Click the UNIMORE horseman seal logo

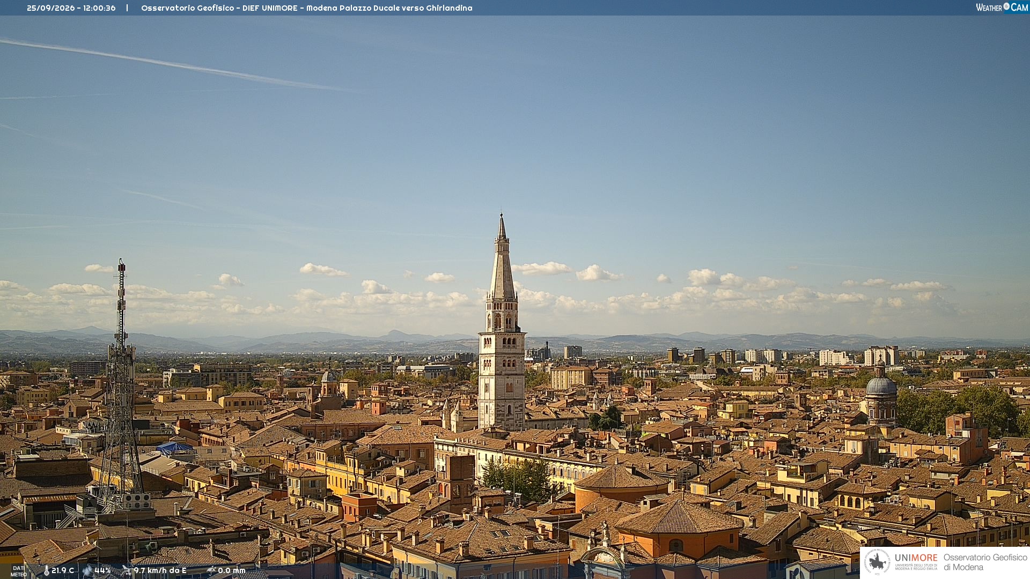[x=877, y=562]
